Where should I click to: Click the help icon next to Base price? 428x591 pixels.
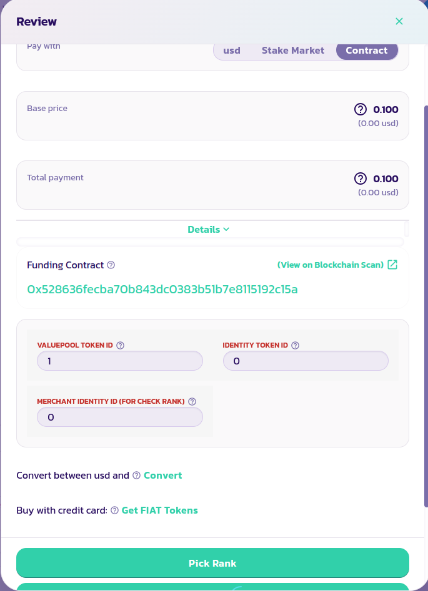pyautogui.click(x=361, y=109)
